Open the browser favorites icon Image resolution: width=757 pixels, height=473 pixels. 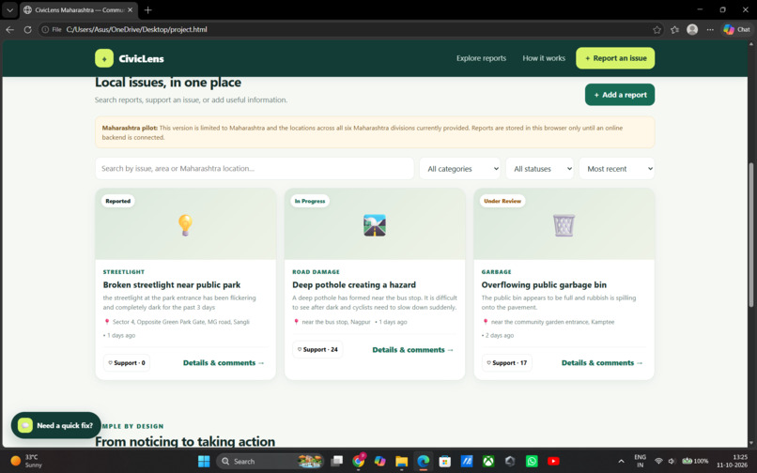pos(674,30)
